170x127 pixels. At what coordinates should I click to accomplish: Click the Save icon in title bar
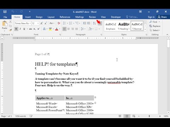[5, 12]
